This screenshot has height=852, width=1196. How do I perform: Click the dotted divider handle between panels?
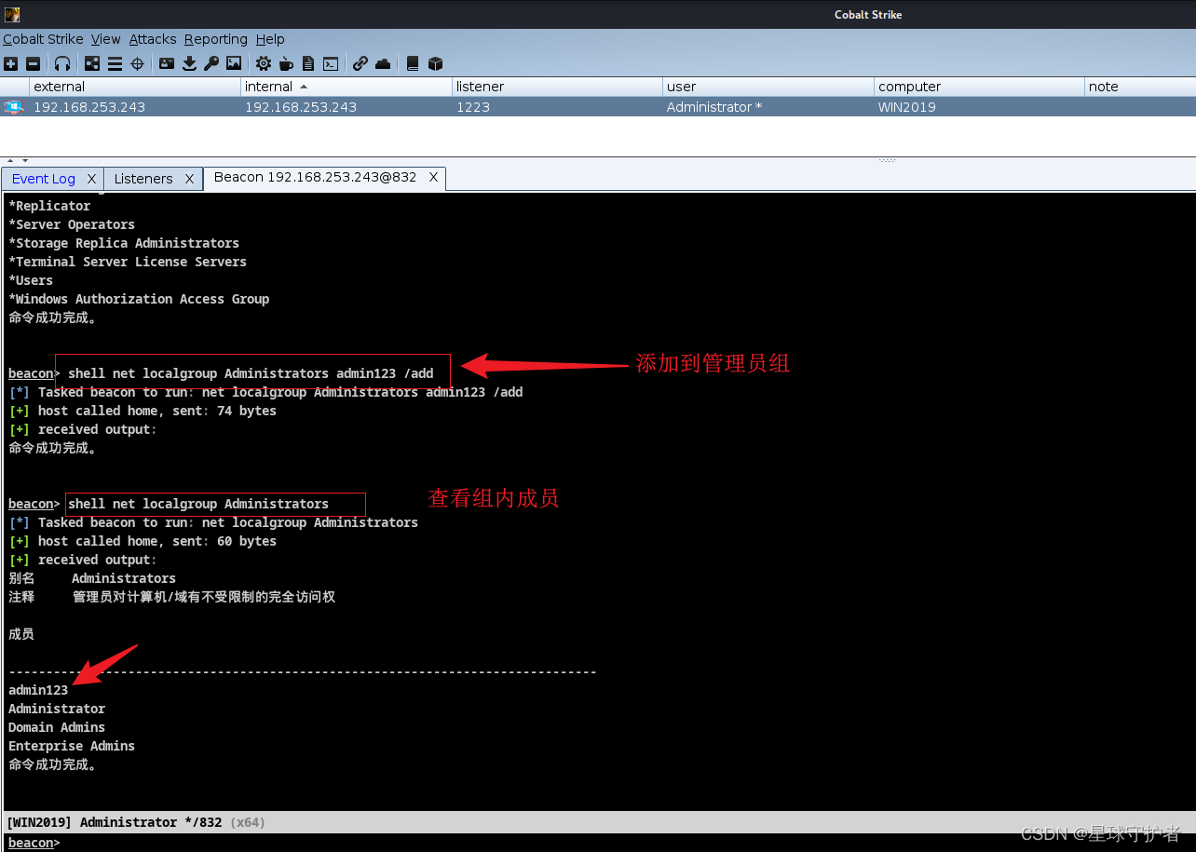887,160
